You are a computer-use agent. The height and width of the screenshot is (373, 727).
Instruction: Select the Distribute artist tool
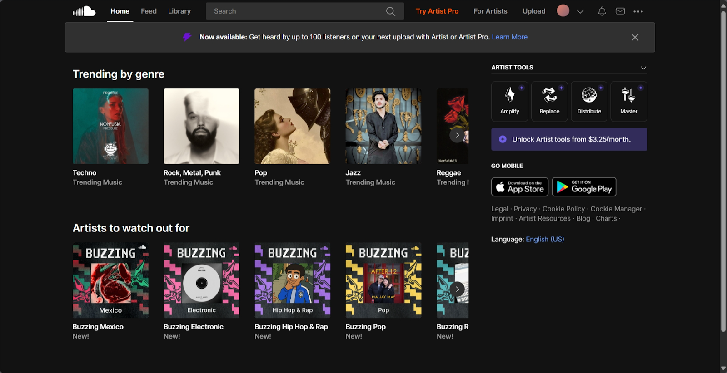tap(589, 101)
